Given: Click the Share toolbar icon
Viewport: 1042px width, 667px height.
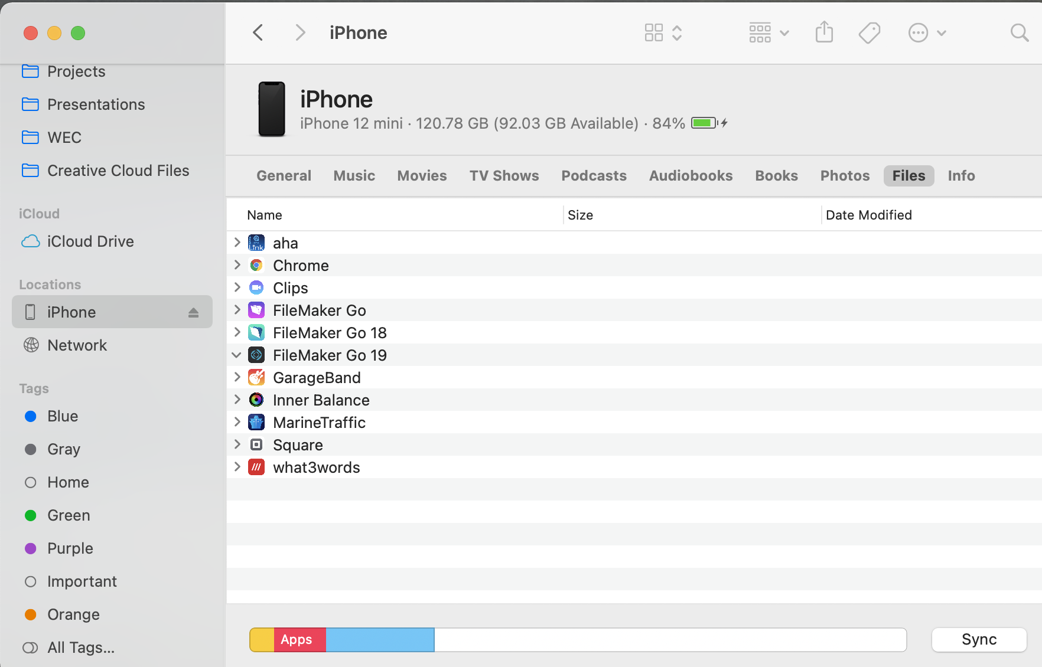Looking at the screenshot, I should click(x=824, y=32).
